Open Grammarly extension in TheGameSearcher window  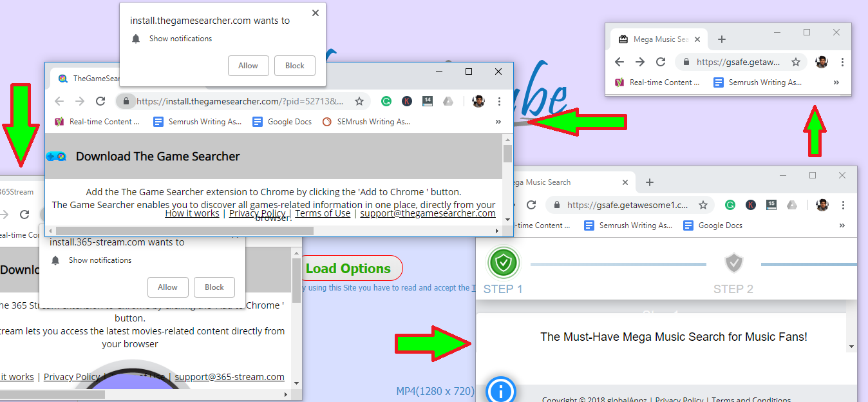[386, 101]
